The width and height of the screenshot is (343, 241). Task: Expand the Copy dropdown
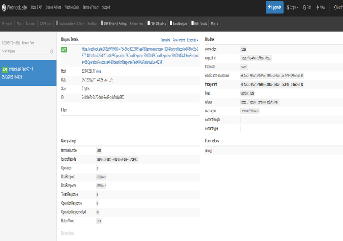tap(292, 7)
